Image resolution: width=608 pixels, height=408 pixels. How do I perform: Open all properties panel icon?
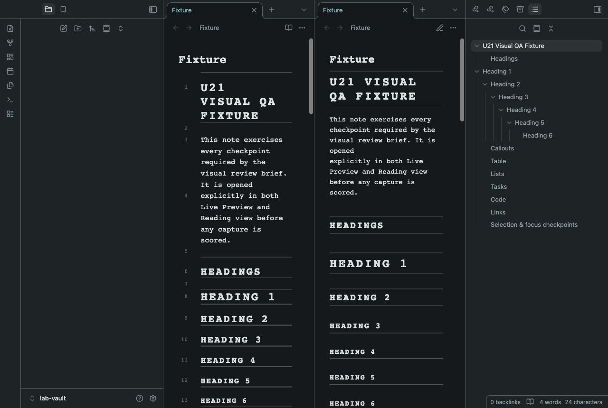point(520,9)
